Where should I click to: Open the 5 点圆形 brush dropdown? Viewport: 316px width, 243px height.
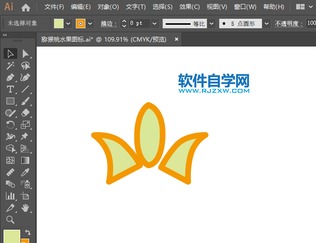266,24
